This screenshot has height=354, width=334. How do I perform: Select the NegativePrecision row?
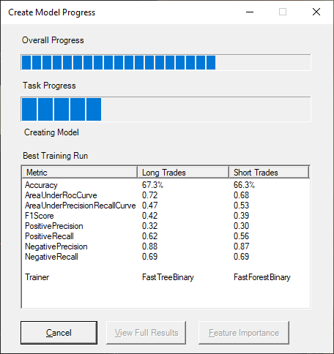click(166, 246)
